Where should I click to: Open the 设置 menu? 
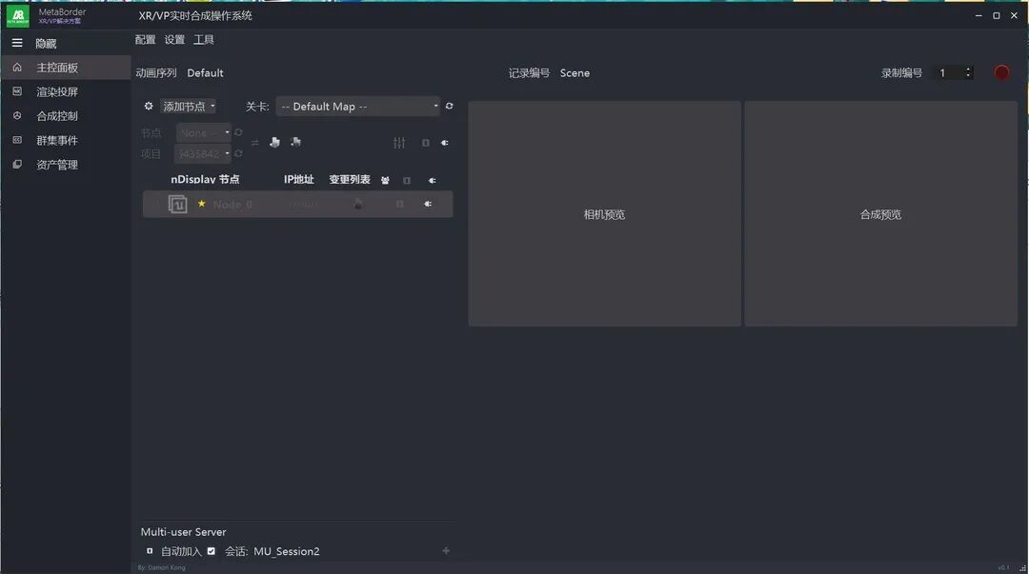click(x=174, y=40)
